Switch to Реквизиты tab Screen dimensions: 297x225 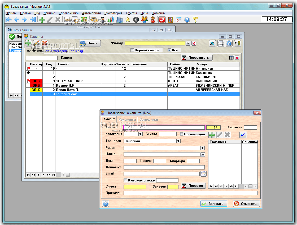[x=127, y=120]
